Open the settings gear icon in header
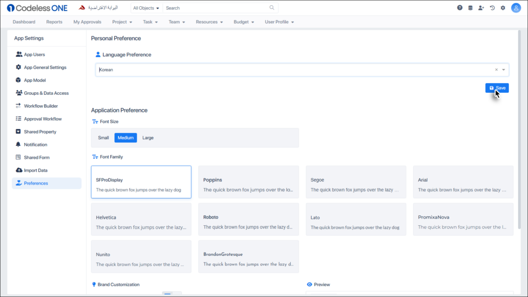The height and width of the screenshot is (297, 528). 503,8
